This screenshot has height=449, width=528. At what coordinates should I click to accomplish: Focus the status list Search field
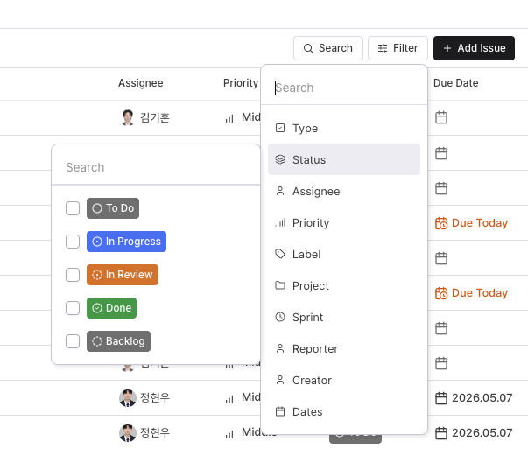[156, 167]
